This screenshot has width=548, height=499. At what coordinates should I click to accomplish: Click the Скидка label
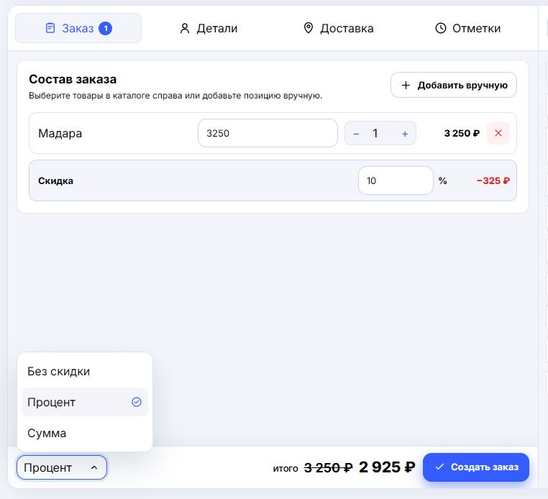[55, 181]
